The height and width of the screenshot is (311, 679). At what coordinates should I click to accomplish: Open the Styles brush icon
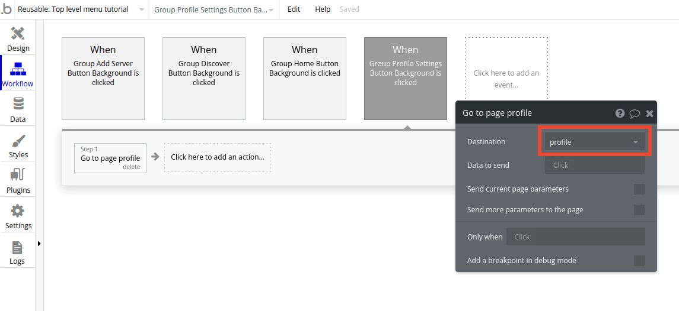(x=18, y=141)
